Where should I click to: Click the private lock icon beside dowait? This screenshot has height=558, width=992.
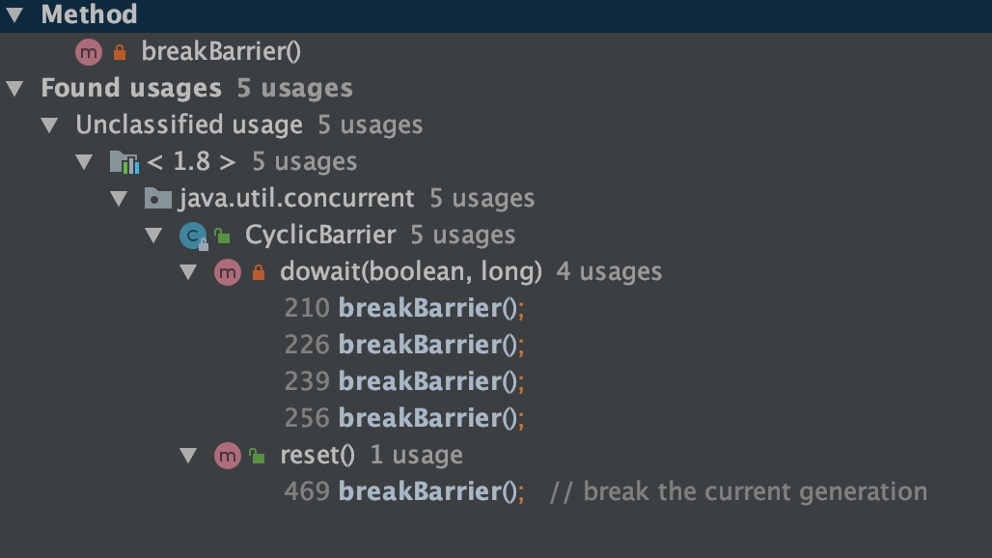click(258, 273)
